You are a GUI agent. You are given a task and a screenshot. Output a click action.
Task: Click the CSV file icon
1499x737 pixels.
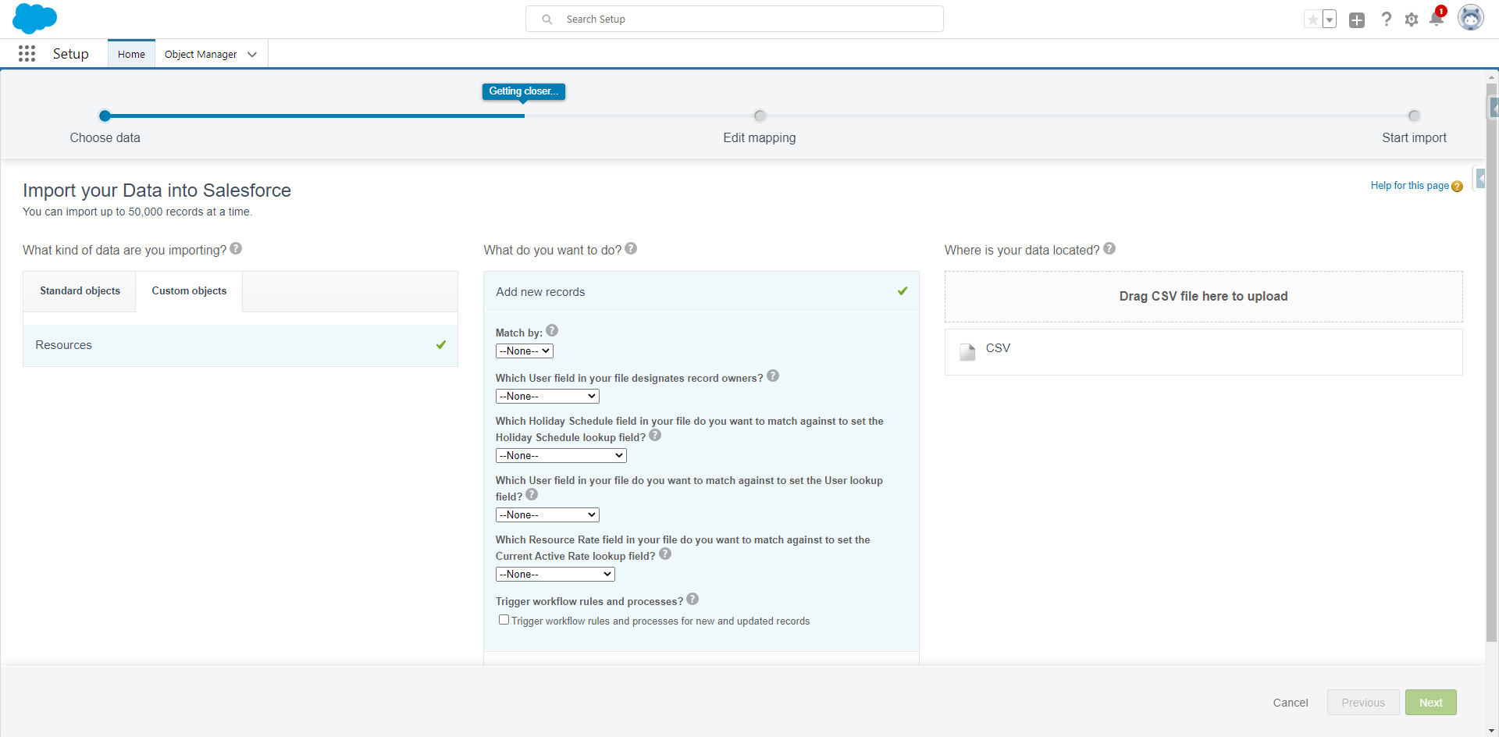tap(967, 352)
